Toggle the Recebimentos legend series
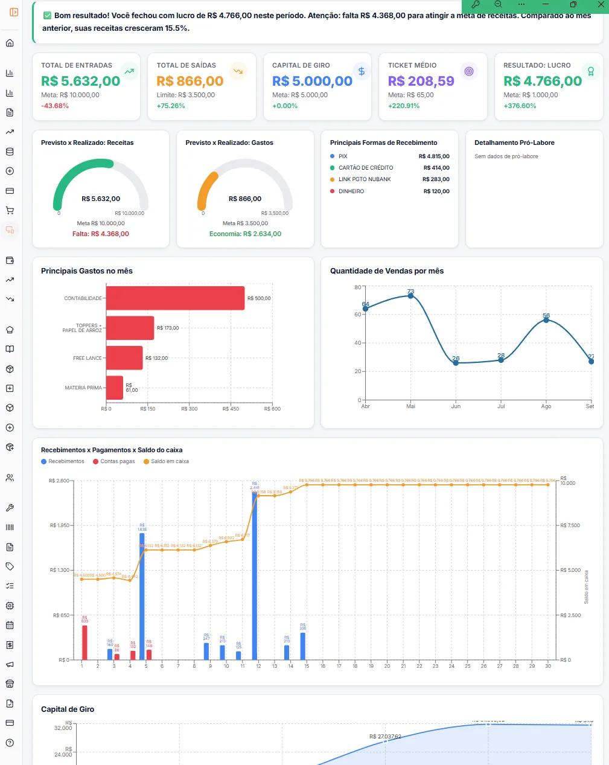This screenshot has width=609, height=765. 63,461
